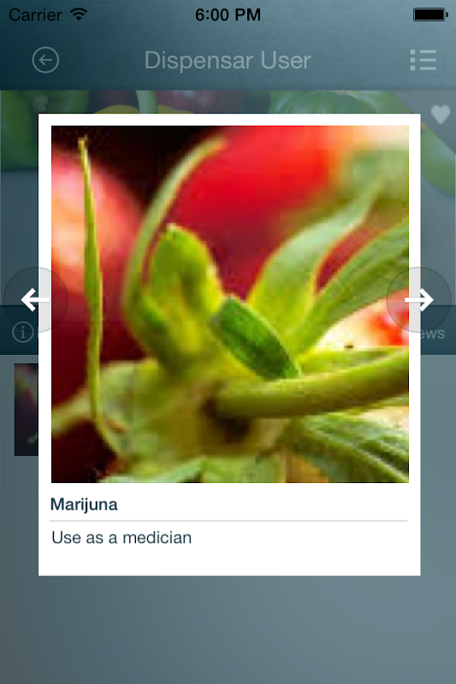Click the divider line beneath Marijuna title
Viewport: 456px width, 684px height.
228,521
